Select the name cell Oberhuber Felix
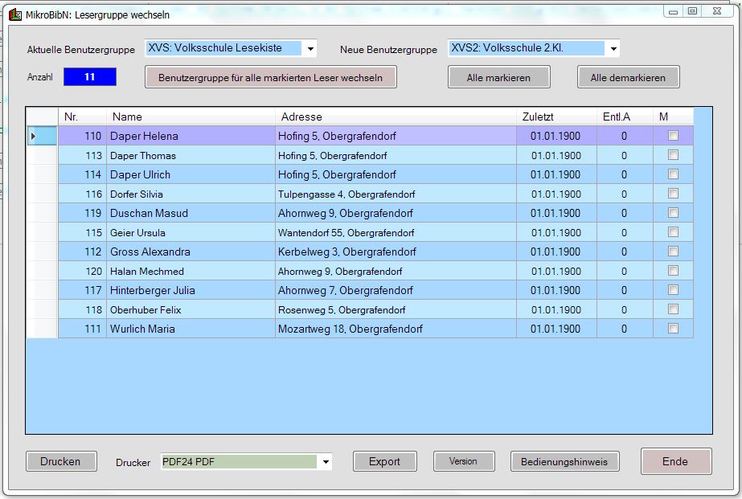Image resolution: width=742 pixels, height=499 pixels. 191,309
